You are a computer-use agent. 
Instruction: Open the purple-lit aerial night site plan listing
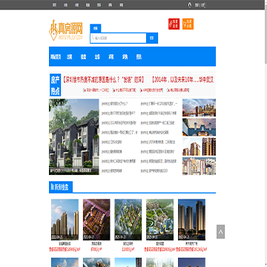click(96, 220)
